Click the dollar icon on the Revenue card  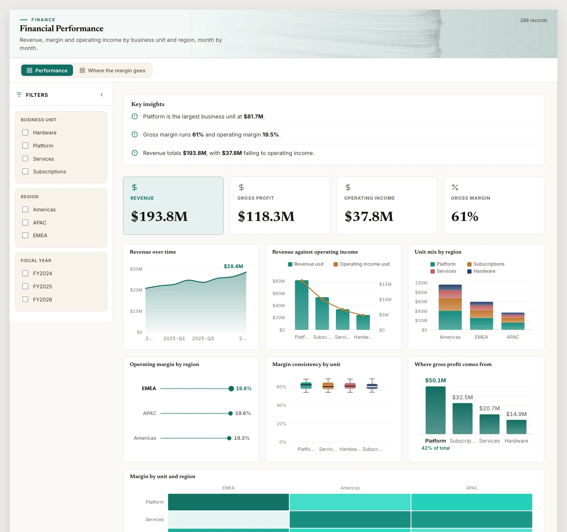(x=134, y=187)
